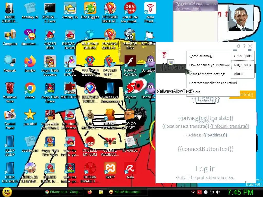Click the {{allwaysAllowText}} tooltip label

[175, 91]
